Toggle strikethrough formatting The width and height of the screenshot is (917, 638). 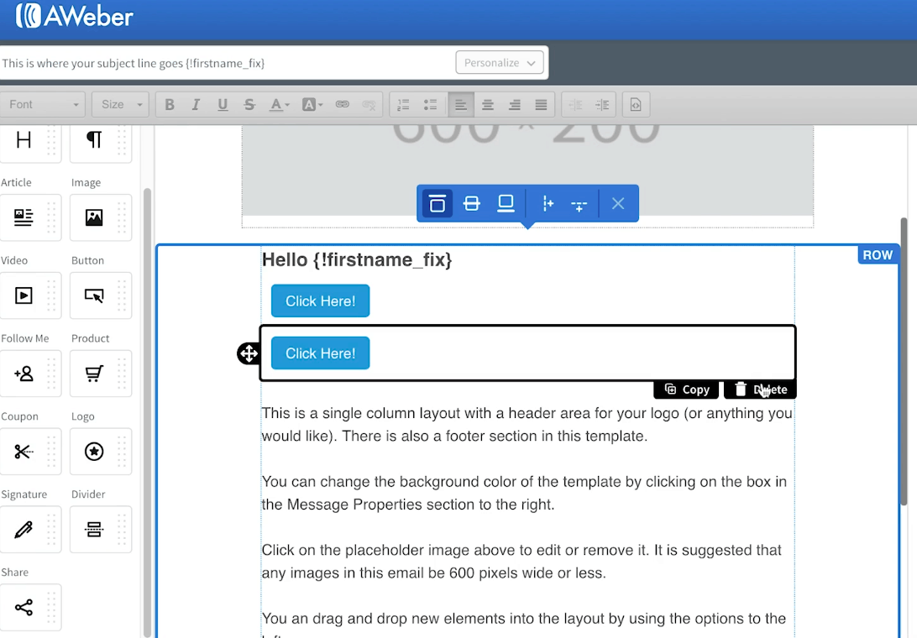coord(249,105)
